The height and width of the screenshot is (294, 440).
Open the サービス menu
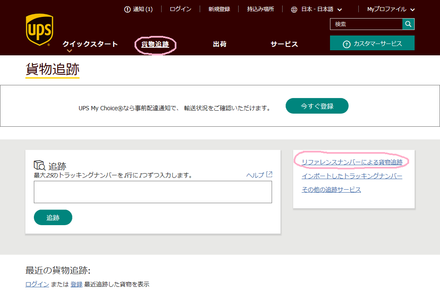coord(284,44)
